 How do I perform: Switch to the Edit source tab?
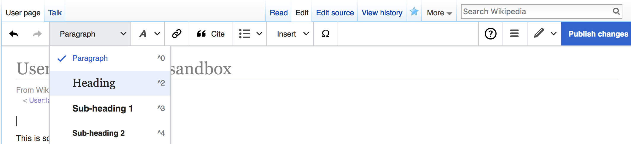335,13
